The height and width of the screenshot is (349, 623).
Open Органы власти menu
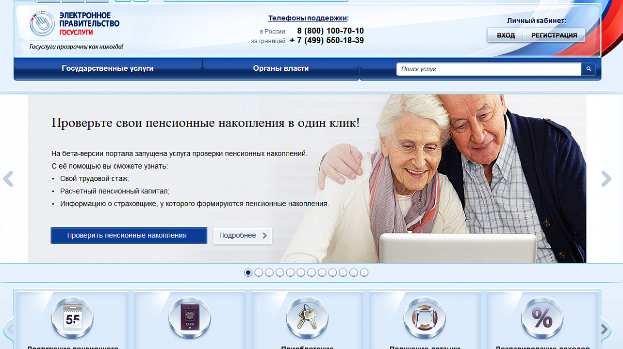(x=280, y=69)
